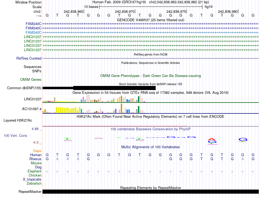This screenshot has width=259, height=198.
Task: Click the Sequences track label
Action: tap(32, 67)
